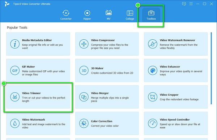This screenshot has height=140, width=217.
Task: Open Media Metadata Editor tool title
Action: [37, 40]
